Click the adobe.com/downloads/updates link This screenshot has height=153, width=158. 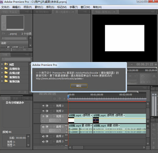pos(59,78)
